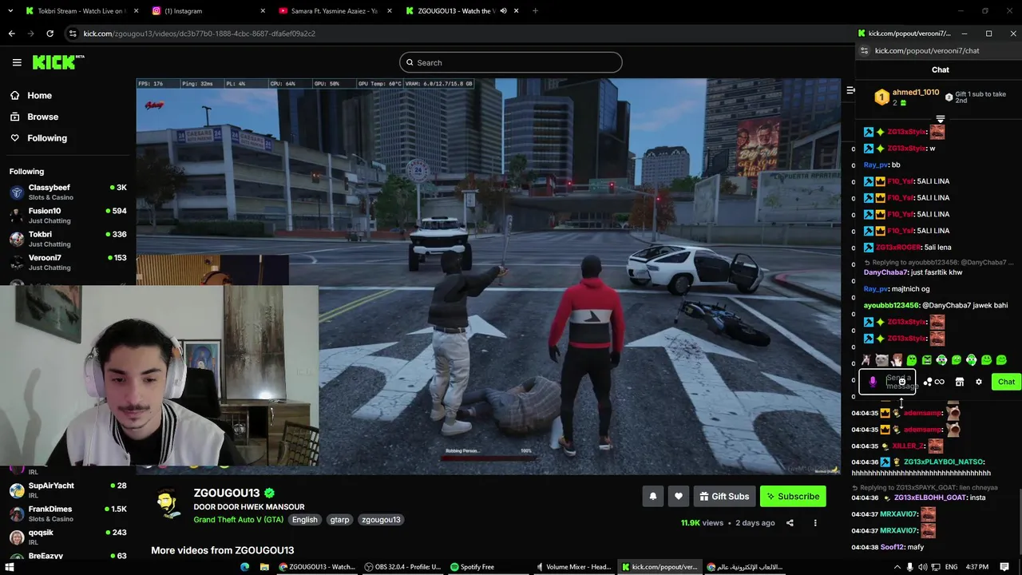This screenshot has height=575, width=1022.
Task: Open Microsoft Edge from taskbar
Action: pyautogui.click(x=244, y=567)
